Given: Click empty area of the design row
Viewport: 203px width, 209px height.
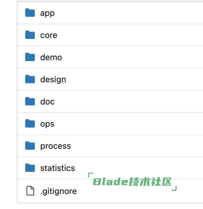Looking at the screenshot, I should 134,79.
